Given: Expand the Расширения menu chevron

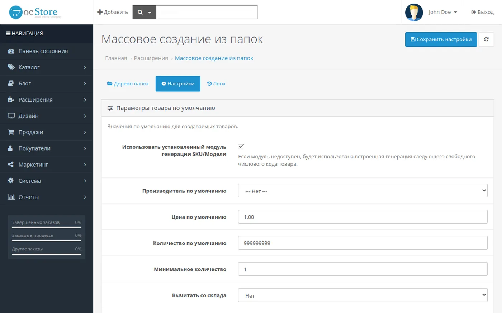Looking at the screenshot, I should click(85, 100).
